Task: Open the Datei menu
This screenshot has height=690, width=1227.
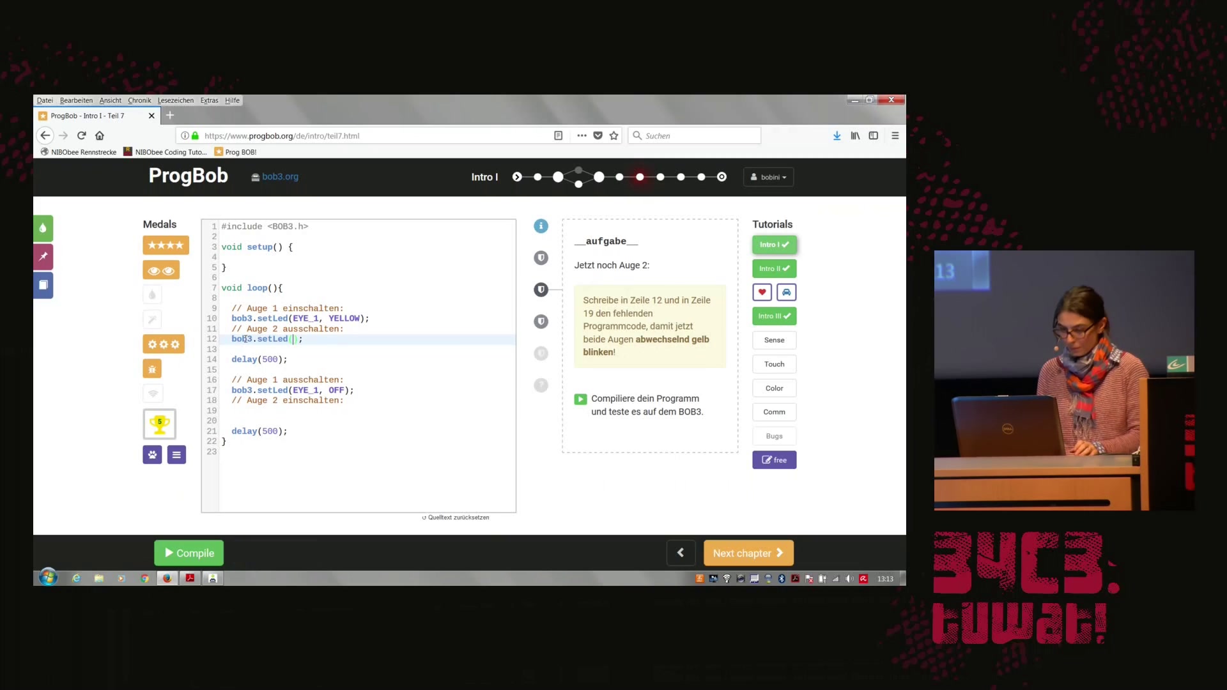Action: point(45,100)
